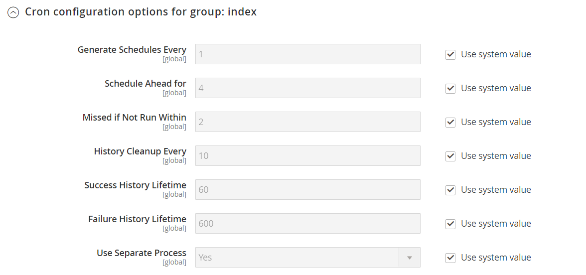Click the Use Separate Process label

coord(142,253)
